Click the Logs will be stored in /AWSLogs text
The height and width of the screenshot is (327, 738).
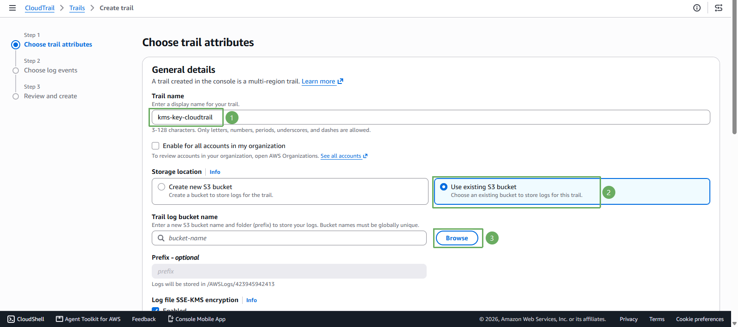[x=213, y=284]
